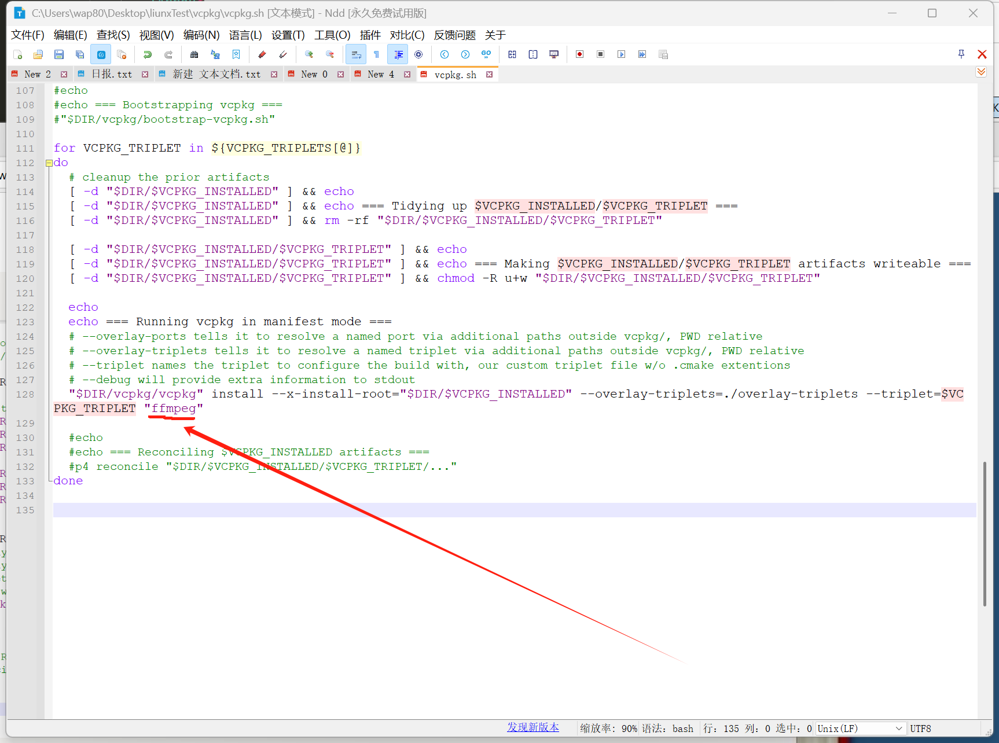Close the vcpkg.sh tab

(x=489, y=74)
